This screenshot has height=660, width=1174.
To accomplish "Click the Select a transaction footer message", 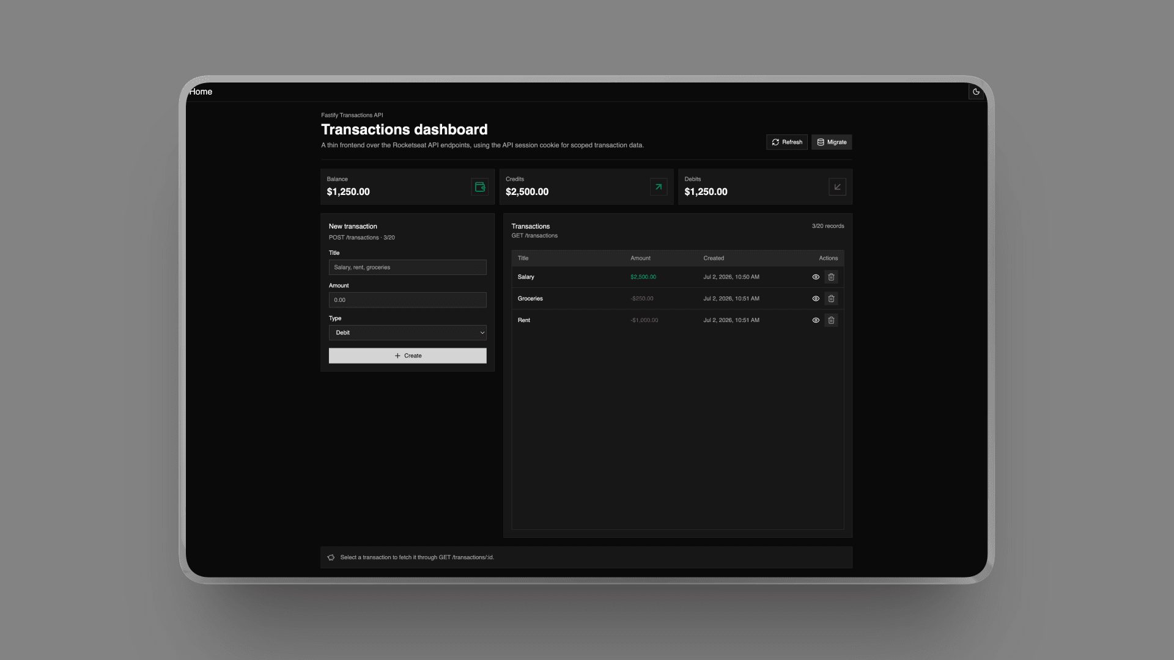I will tap(417, 557).
